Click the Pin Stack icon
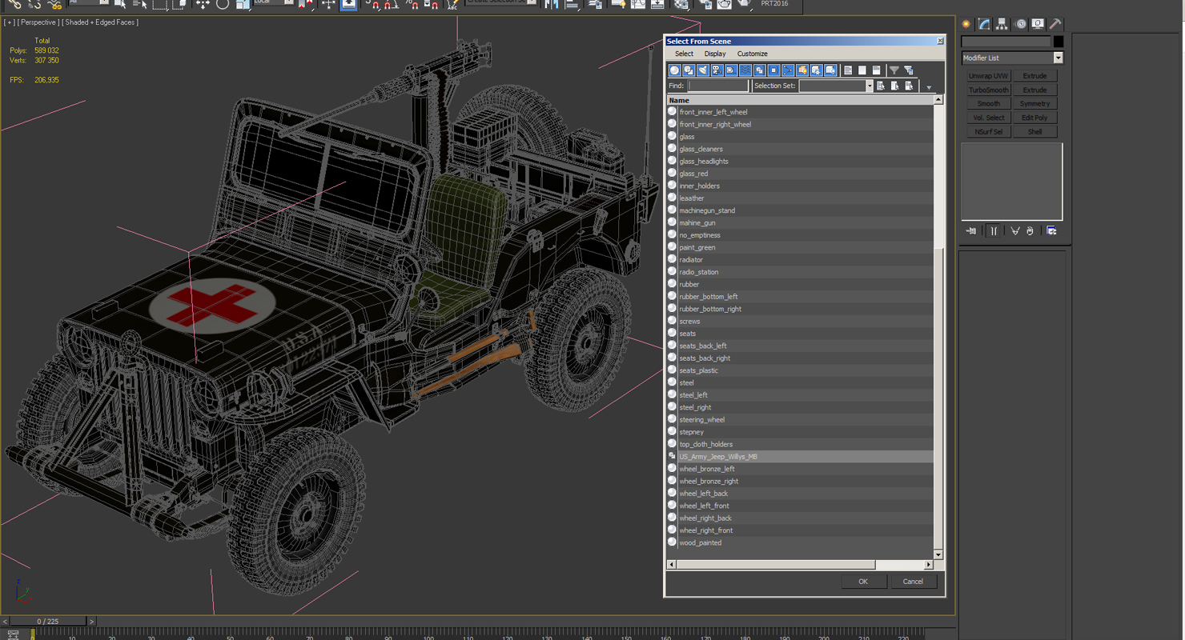1185x640 pixels. pyautogui.click(x=971, y=231)
